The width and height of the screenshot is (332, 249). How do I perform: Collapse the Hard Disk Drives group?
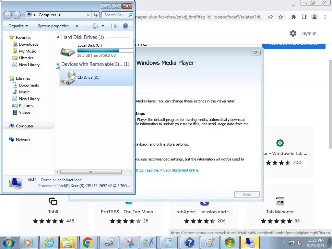point(58,37)
